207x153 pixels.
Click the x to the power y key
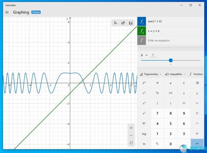click(x=144, y=113)
